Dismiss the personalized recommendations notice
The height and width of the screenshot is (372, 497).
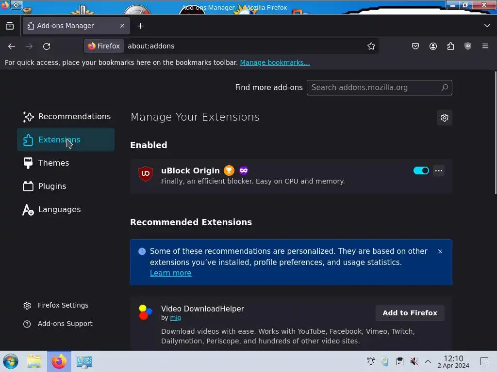[440, 251]
